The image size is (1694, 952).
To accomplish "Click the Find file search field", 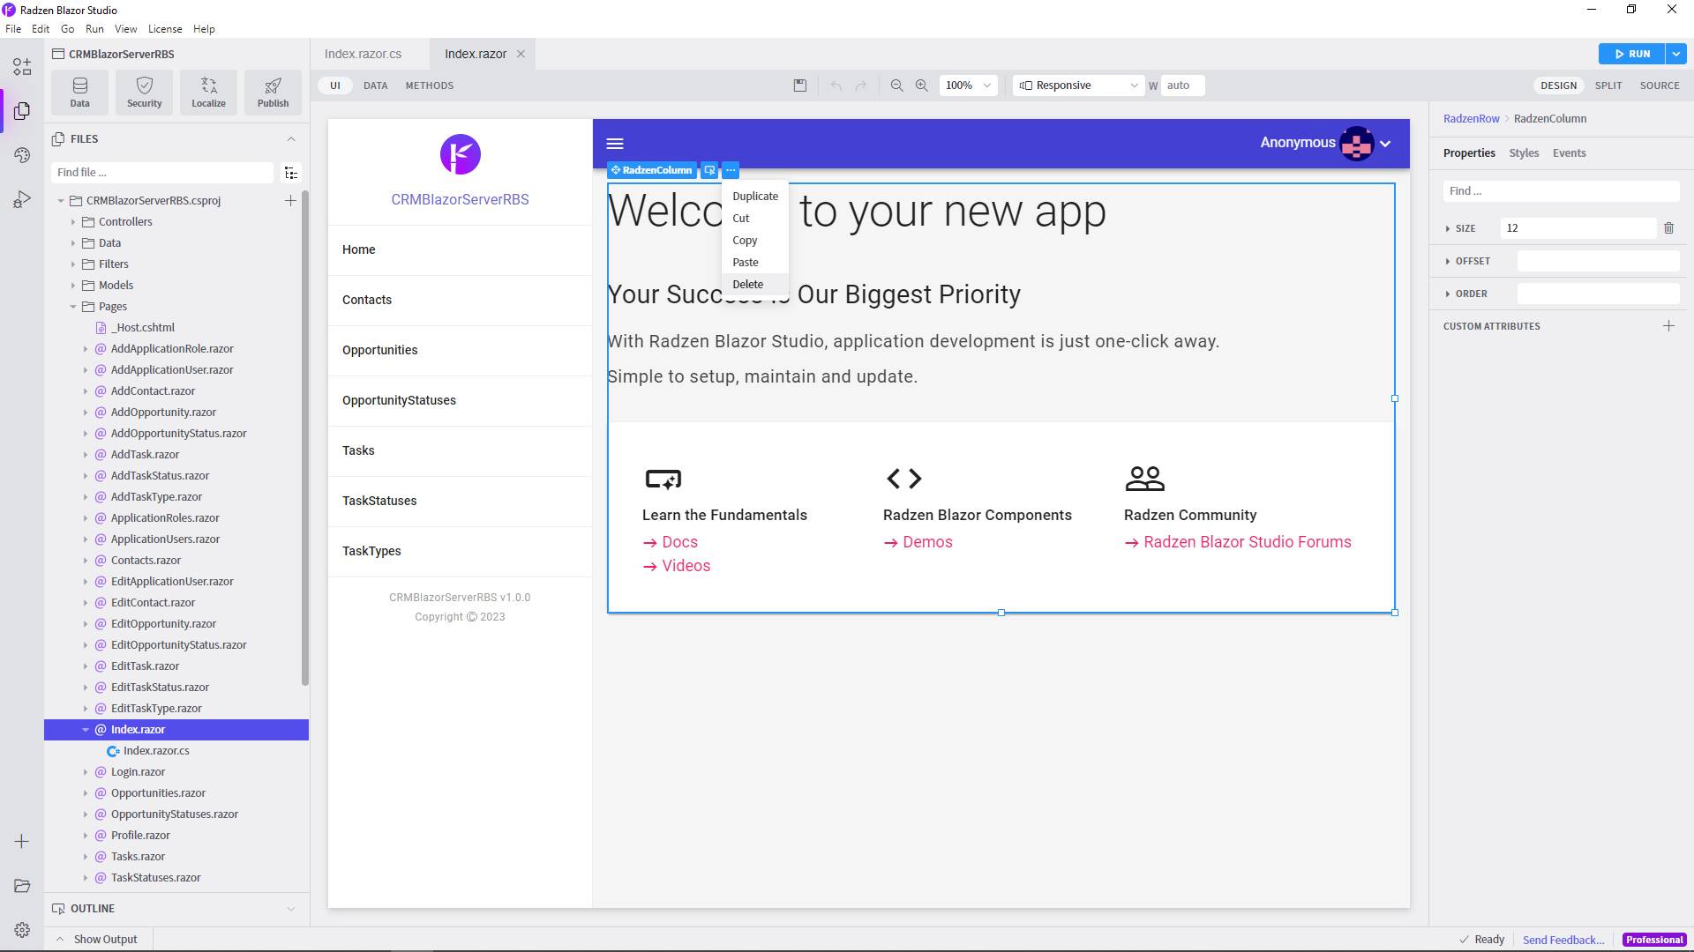I will (162, 173).
